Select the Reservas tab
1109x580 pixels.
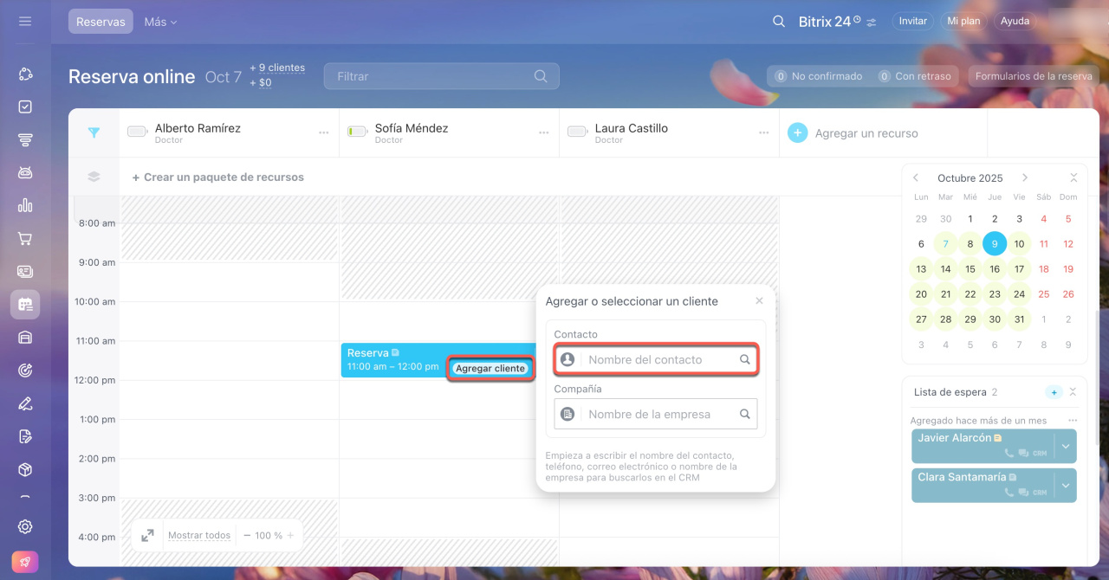pyautogui.click(x=101, y=22)
